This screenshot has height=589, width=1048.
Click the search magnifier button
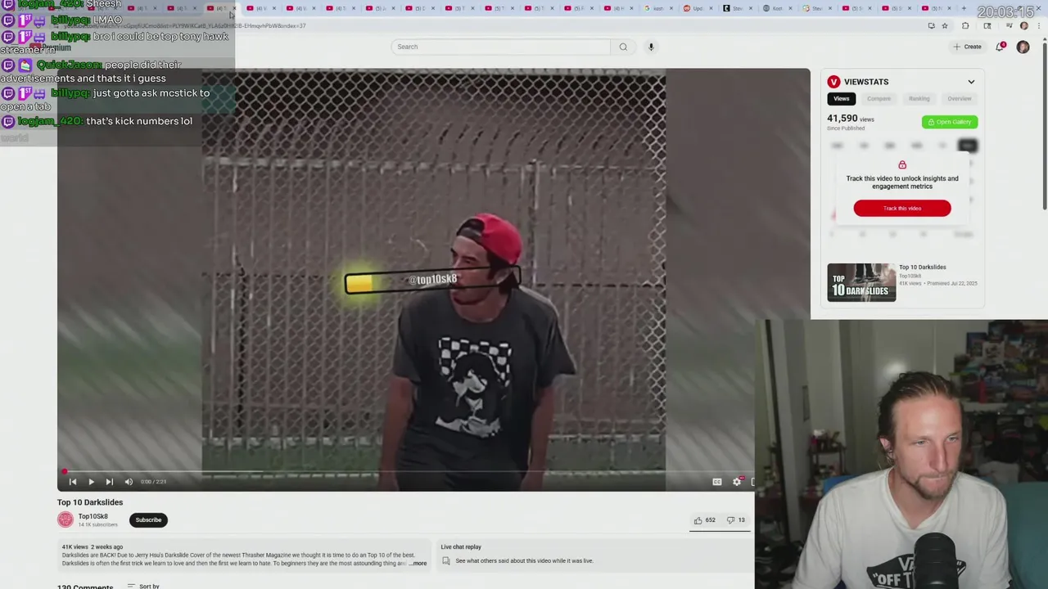tap(623, 47)
